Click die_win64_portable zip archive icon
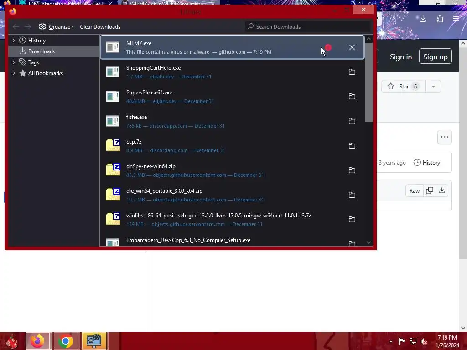 pos(113,194)
